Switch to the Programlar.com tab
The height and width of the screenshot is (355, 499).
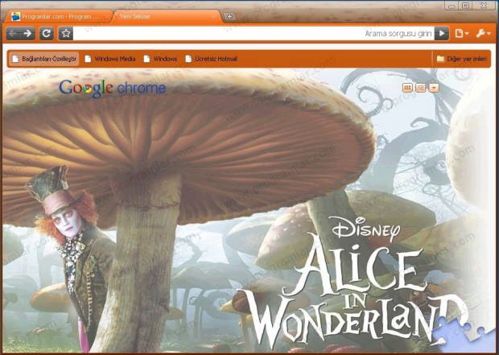[x=57, y=17]
